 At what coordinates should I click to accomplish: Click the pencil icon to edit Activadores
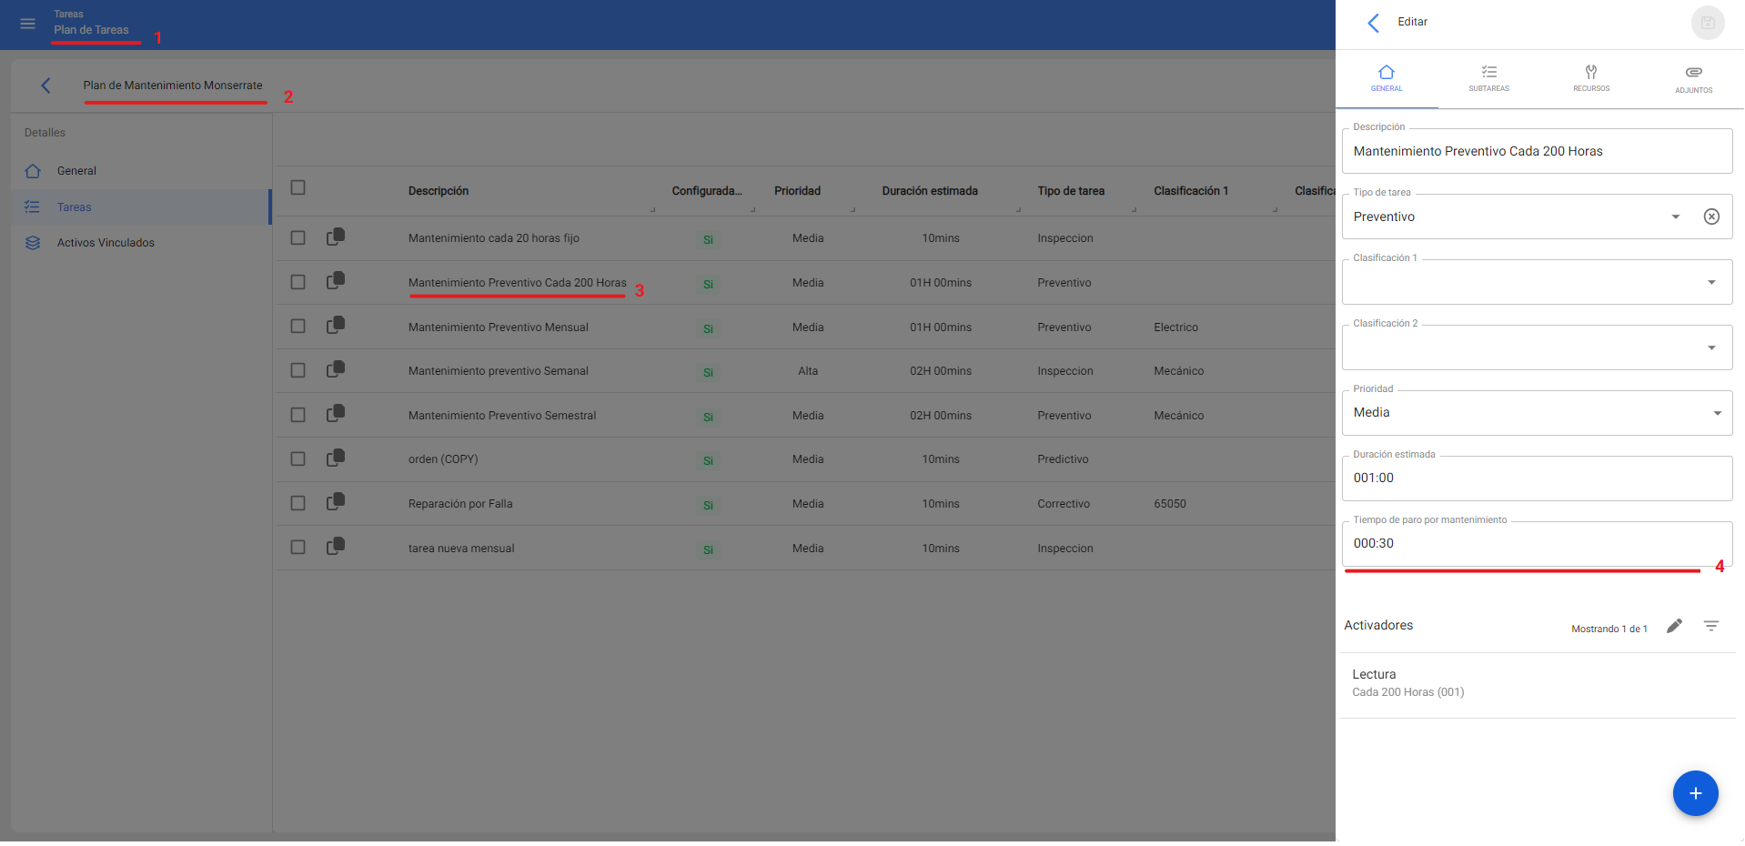pyautogui.click(x=1674, y=626)
